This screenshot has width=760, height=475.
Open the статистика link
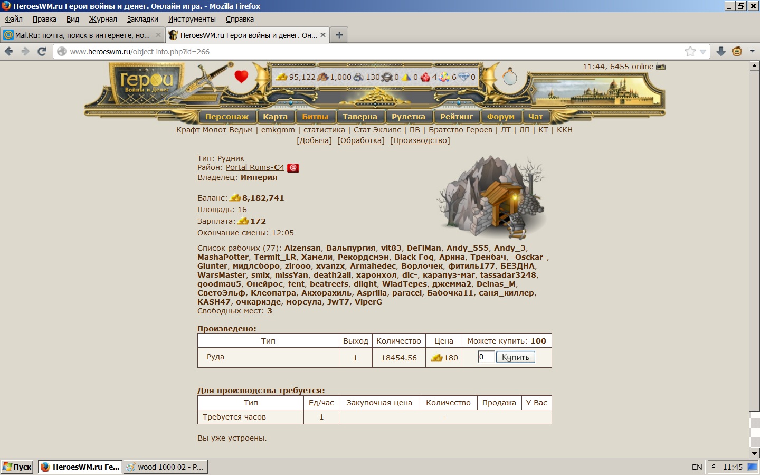click(x=324, y=130)
